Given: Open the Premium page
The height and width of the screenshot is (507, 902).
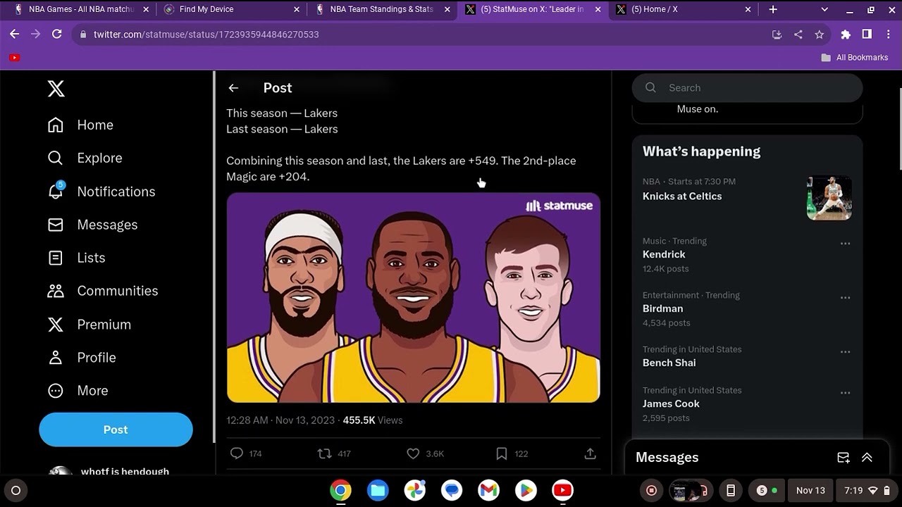Looking at the screenshot, I should tap(89, 324).
